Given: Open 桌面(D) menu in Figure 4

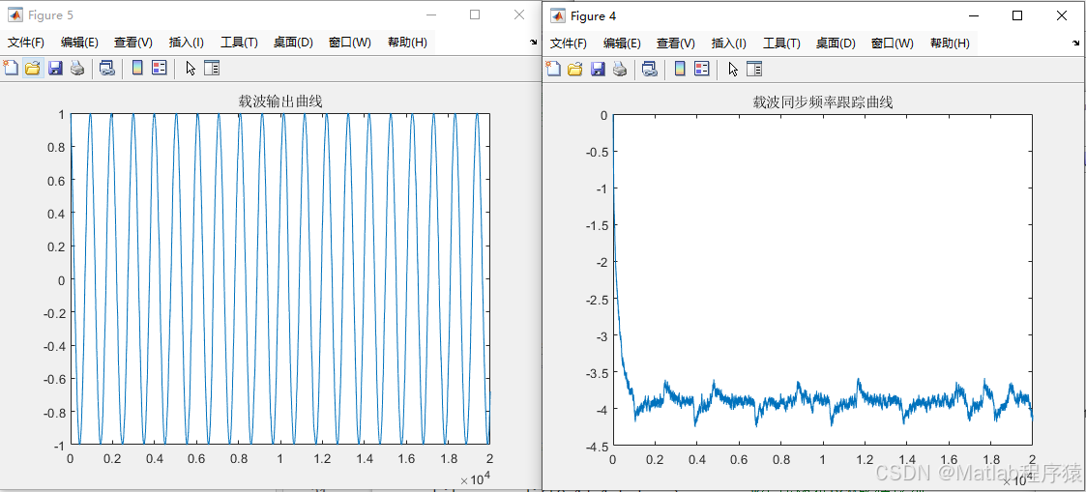Looking at the screenshot, I should click(836, 43).
